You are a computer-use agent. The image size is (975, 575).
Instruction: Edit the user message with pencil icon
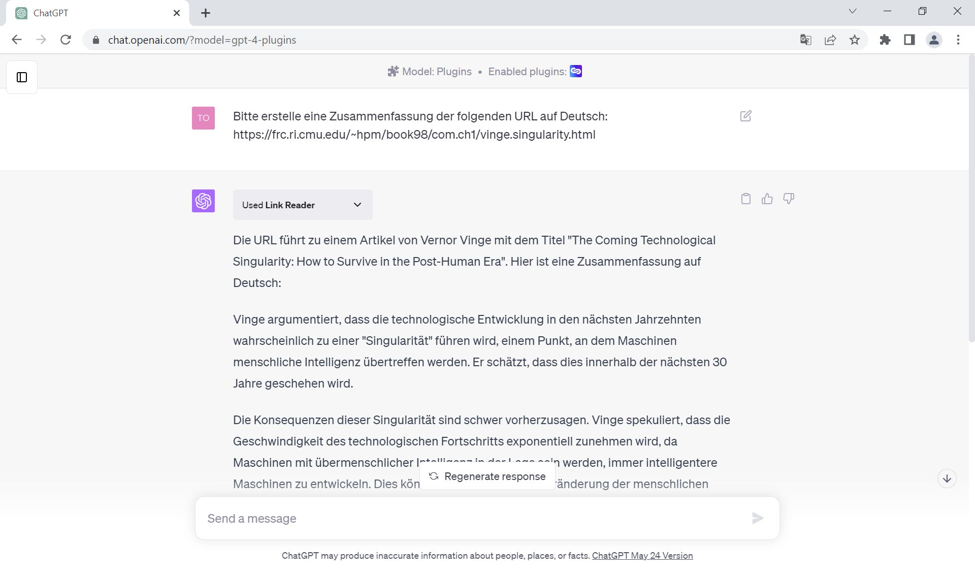coord(745,116)
